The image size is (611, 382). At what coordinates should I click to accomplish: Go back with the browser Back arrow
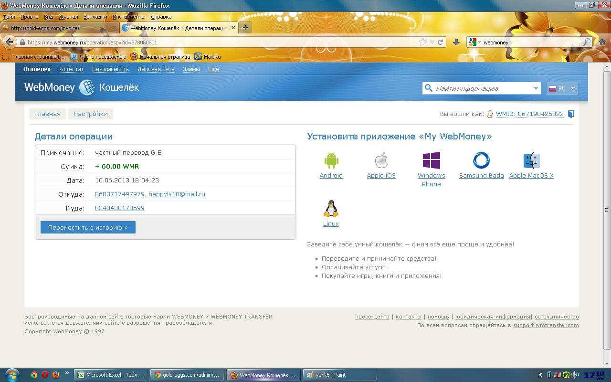10,42
